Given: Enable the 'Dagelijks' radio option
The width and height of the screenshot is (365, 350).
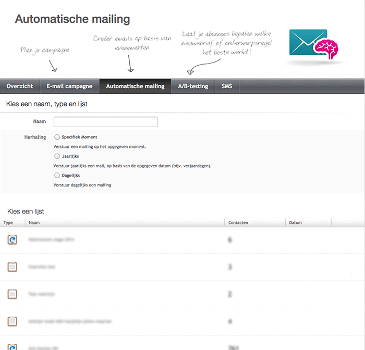Looking at the screenshot, I should [x=57, y=176].
